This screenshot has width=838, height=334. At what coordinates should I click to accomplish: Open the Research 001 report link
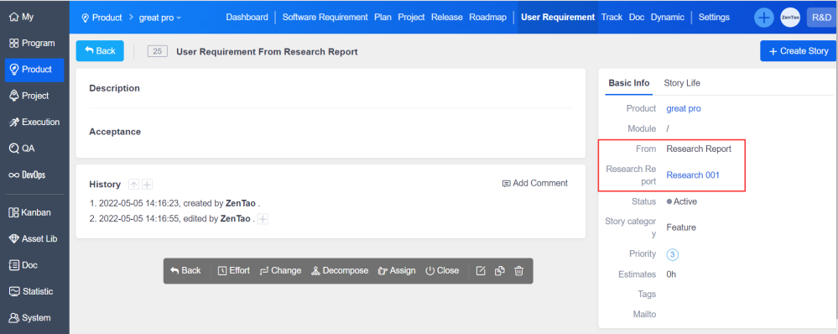click(x=693, y=175)
